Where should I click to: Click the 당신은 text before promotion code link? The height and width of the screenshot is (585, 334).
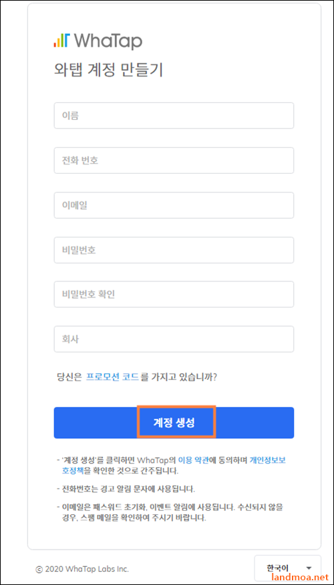pyautogui.click(x=69, y=376)
